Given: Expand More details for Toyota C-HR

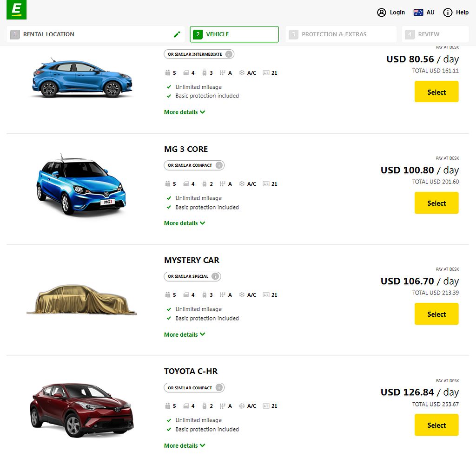Looking at the screenshot, I should [x=185, y=445].
